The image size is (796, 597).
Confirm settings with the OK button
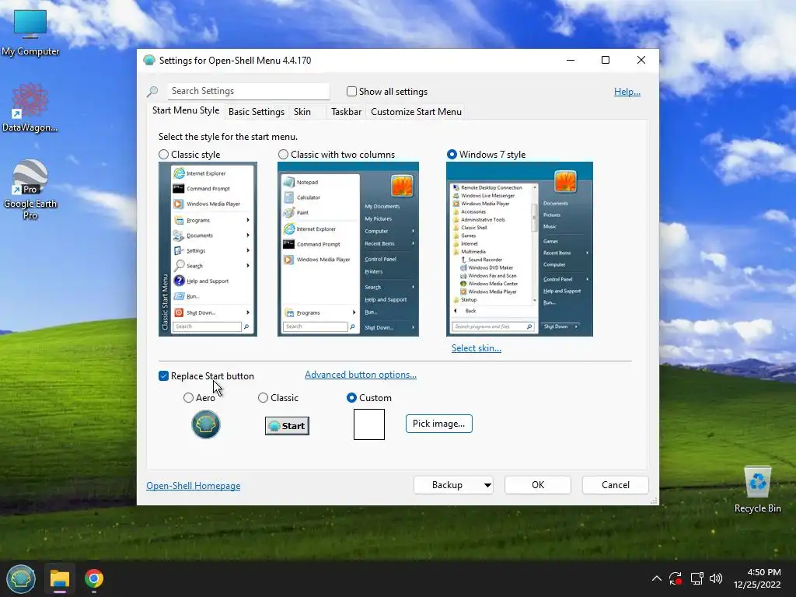pyautogui.click(x=538, y=485)
